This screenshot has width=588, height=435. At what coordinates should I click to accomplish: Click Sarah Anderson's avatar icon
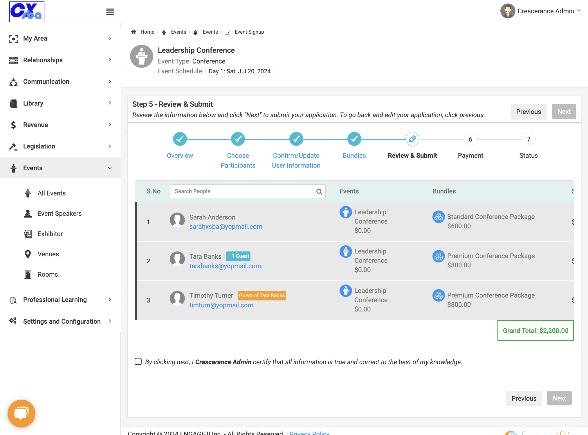[177, 220]
